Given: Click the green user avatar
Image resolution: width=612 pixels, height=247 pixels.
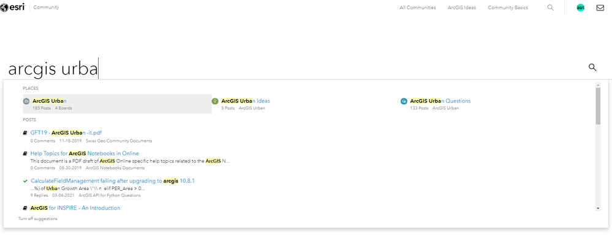Looking at the screenshot, I should coord(581,8).
